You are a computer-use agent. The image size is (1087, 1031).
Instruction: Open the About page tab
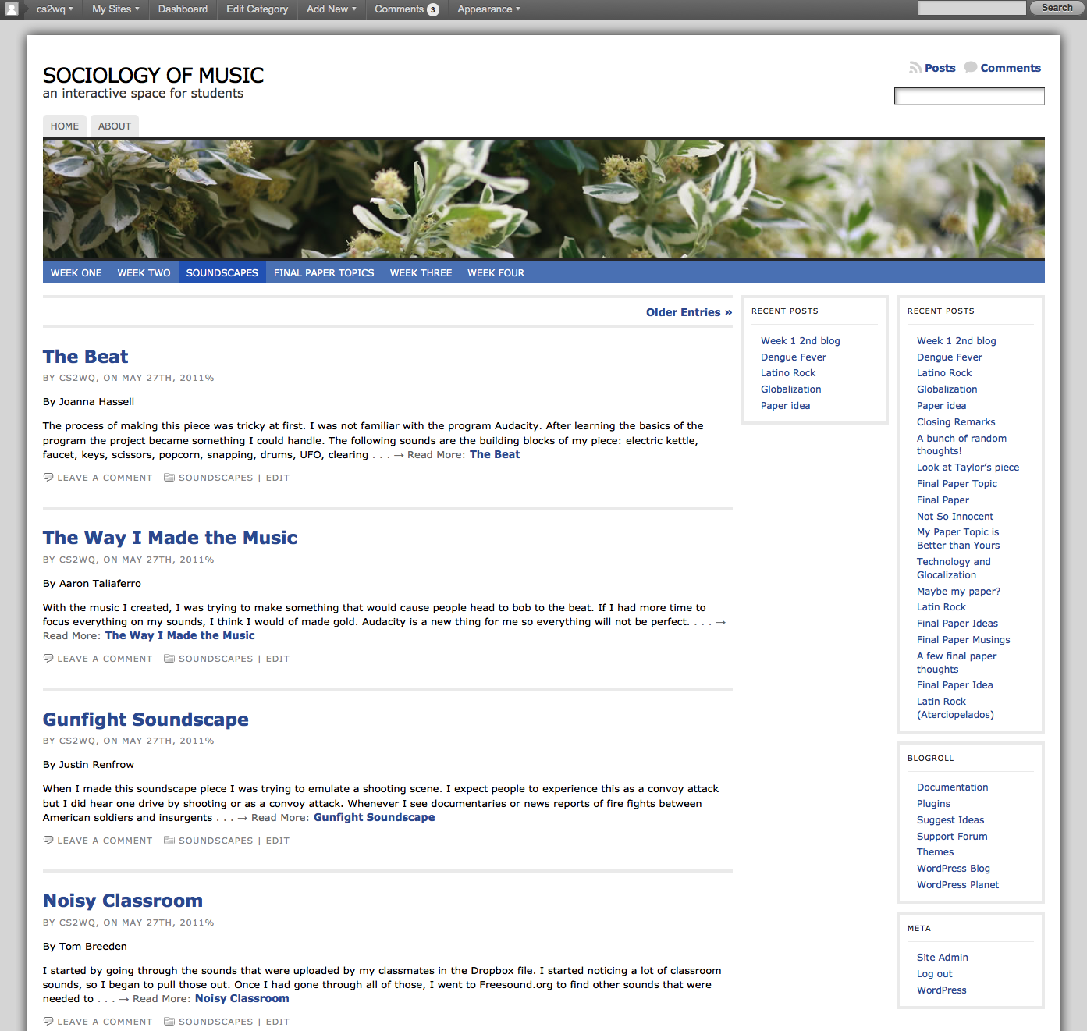point(115,126)
